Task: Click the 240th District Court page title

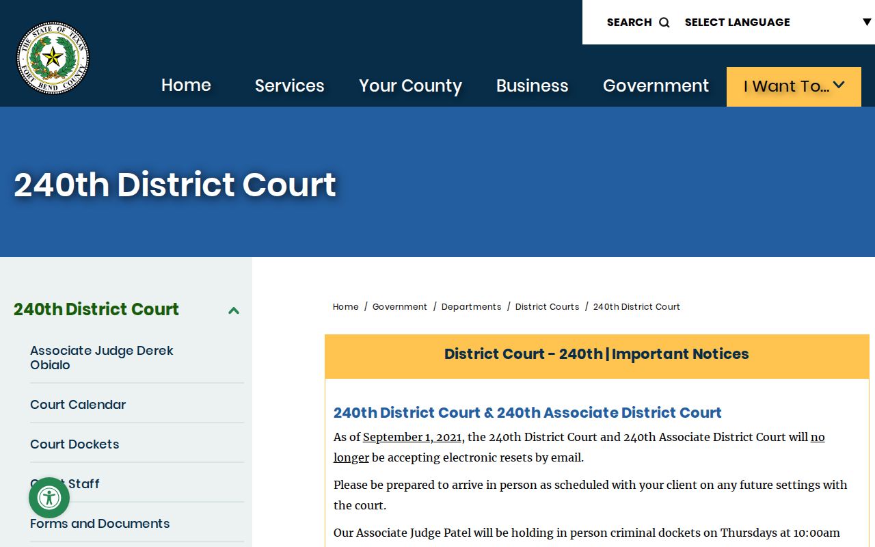Action: (175, 185)
